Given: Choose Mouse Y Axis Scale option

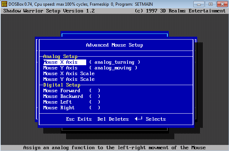Looking at the screenshot, I should pos(69,79).
